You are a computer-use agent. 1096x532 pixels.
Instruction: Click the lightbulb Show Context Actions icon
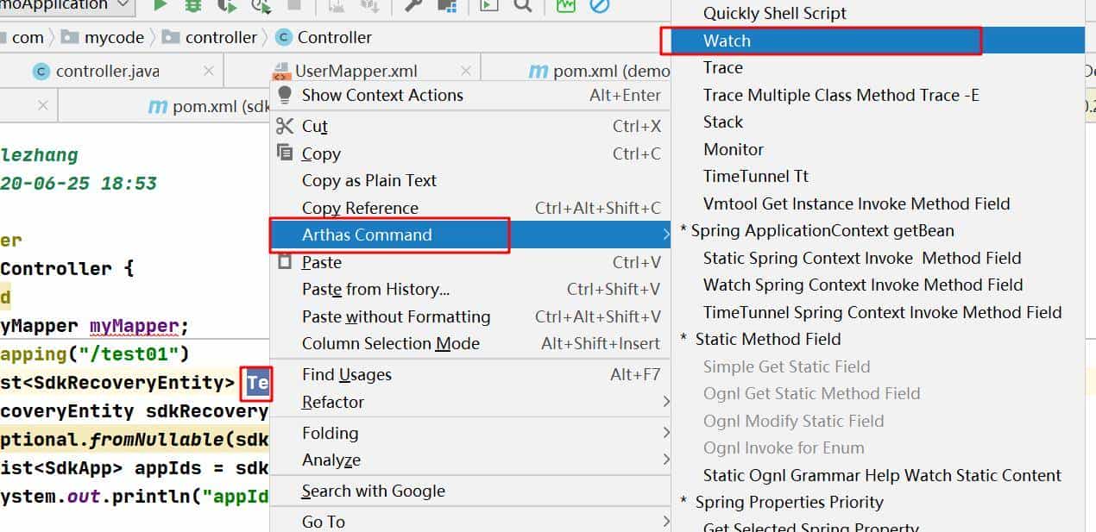coord(285,95)
